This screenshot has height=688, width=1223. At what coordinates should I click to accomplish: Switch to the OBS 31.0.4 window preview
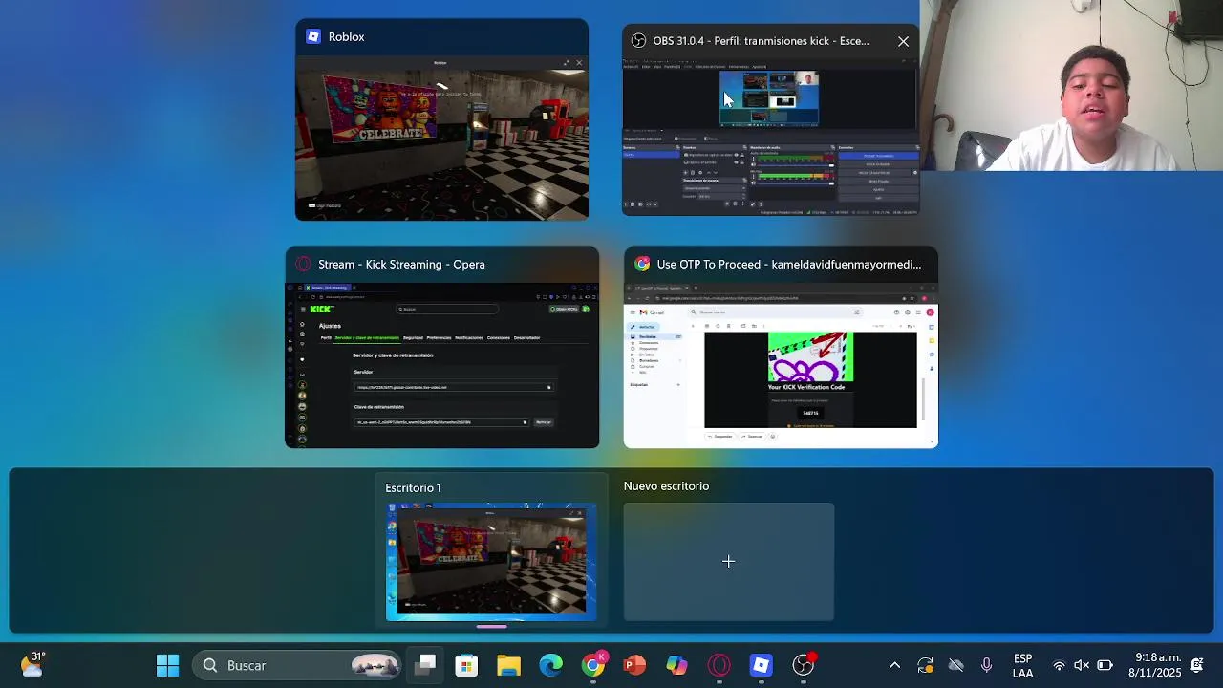click(x=770, y=137)
